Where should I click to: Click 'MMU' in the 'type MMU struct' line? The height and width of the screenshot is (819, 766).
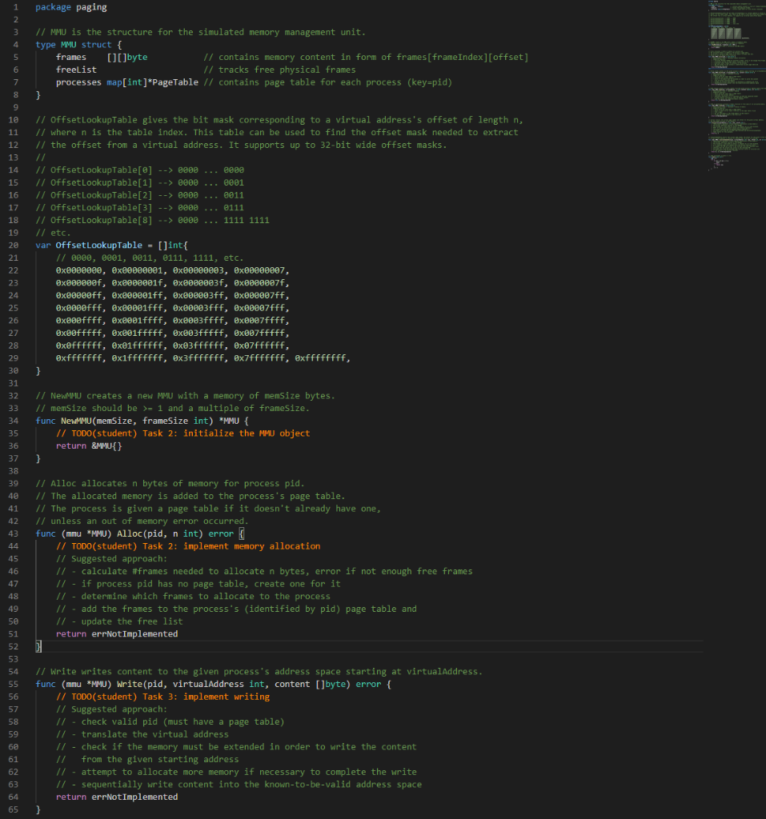(68, 45)
